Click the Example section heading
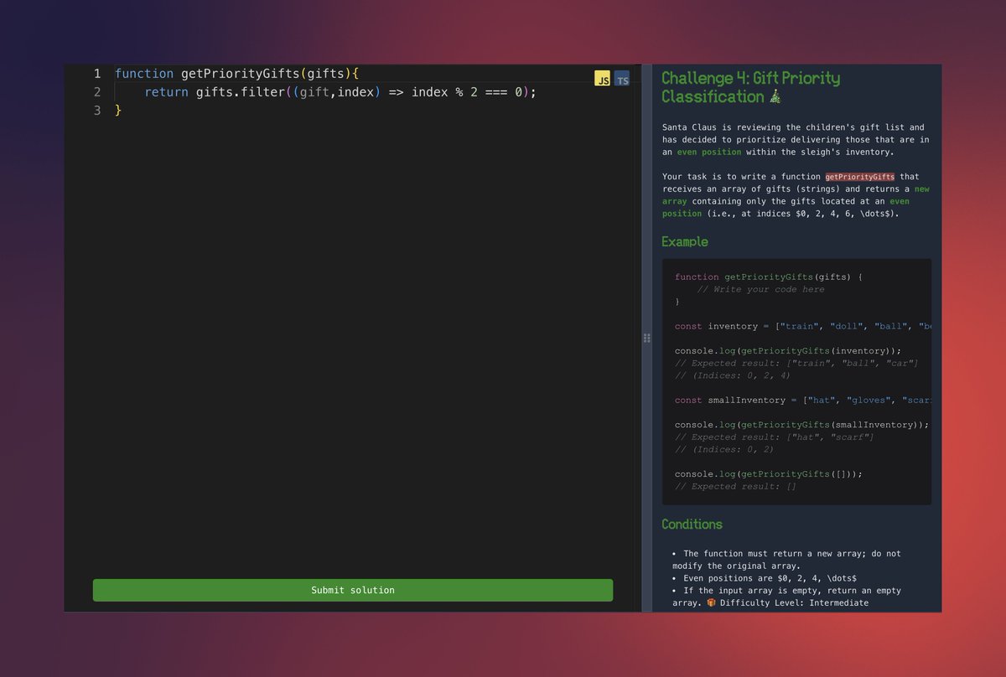The width and height of the screenshot is (1006, 677). click(x=685, y=241)
